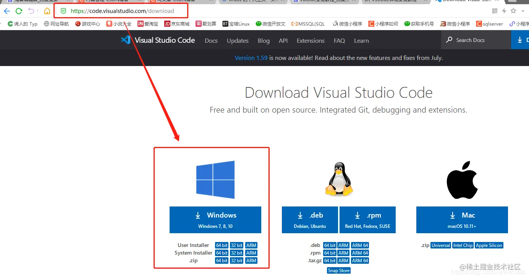Open the 爱淘宝 bookmark
Image resolution: width=529 pixels, height=279 pixels.
(148, 24)
